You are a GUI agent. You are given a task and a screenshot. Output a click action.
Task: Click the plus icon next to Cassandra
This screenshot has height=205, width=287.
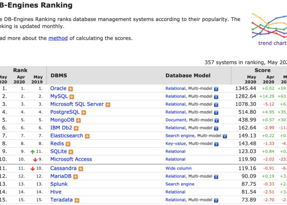click(x=81, y=169)
